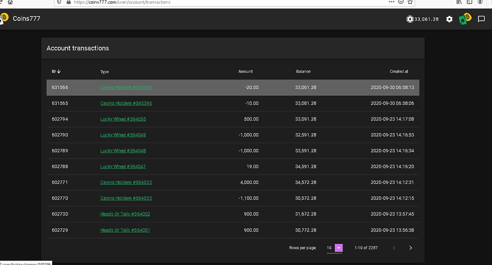492x265 pixels.
Task: Click timestamp 2020-09-23 13:56:38
Action: tap(392, 230)
